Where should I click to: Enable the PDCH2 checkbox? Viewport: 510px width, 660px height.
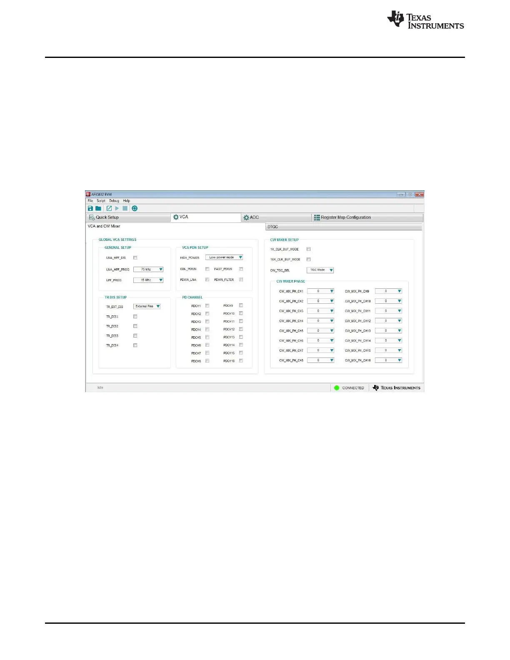207,314
